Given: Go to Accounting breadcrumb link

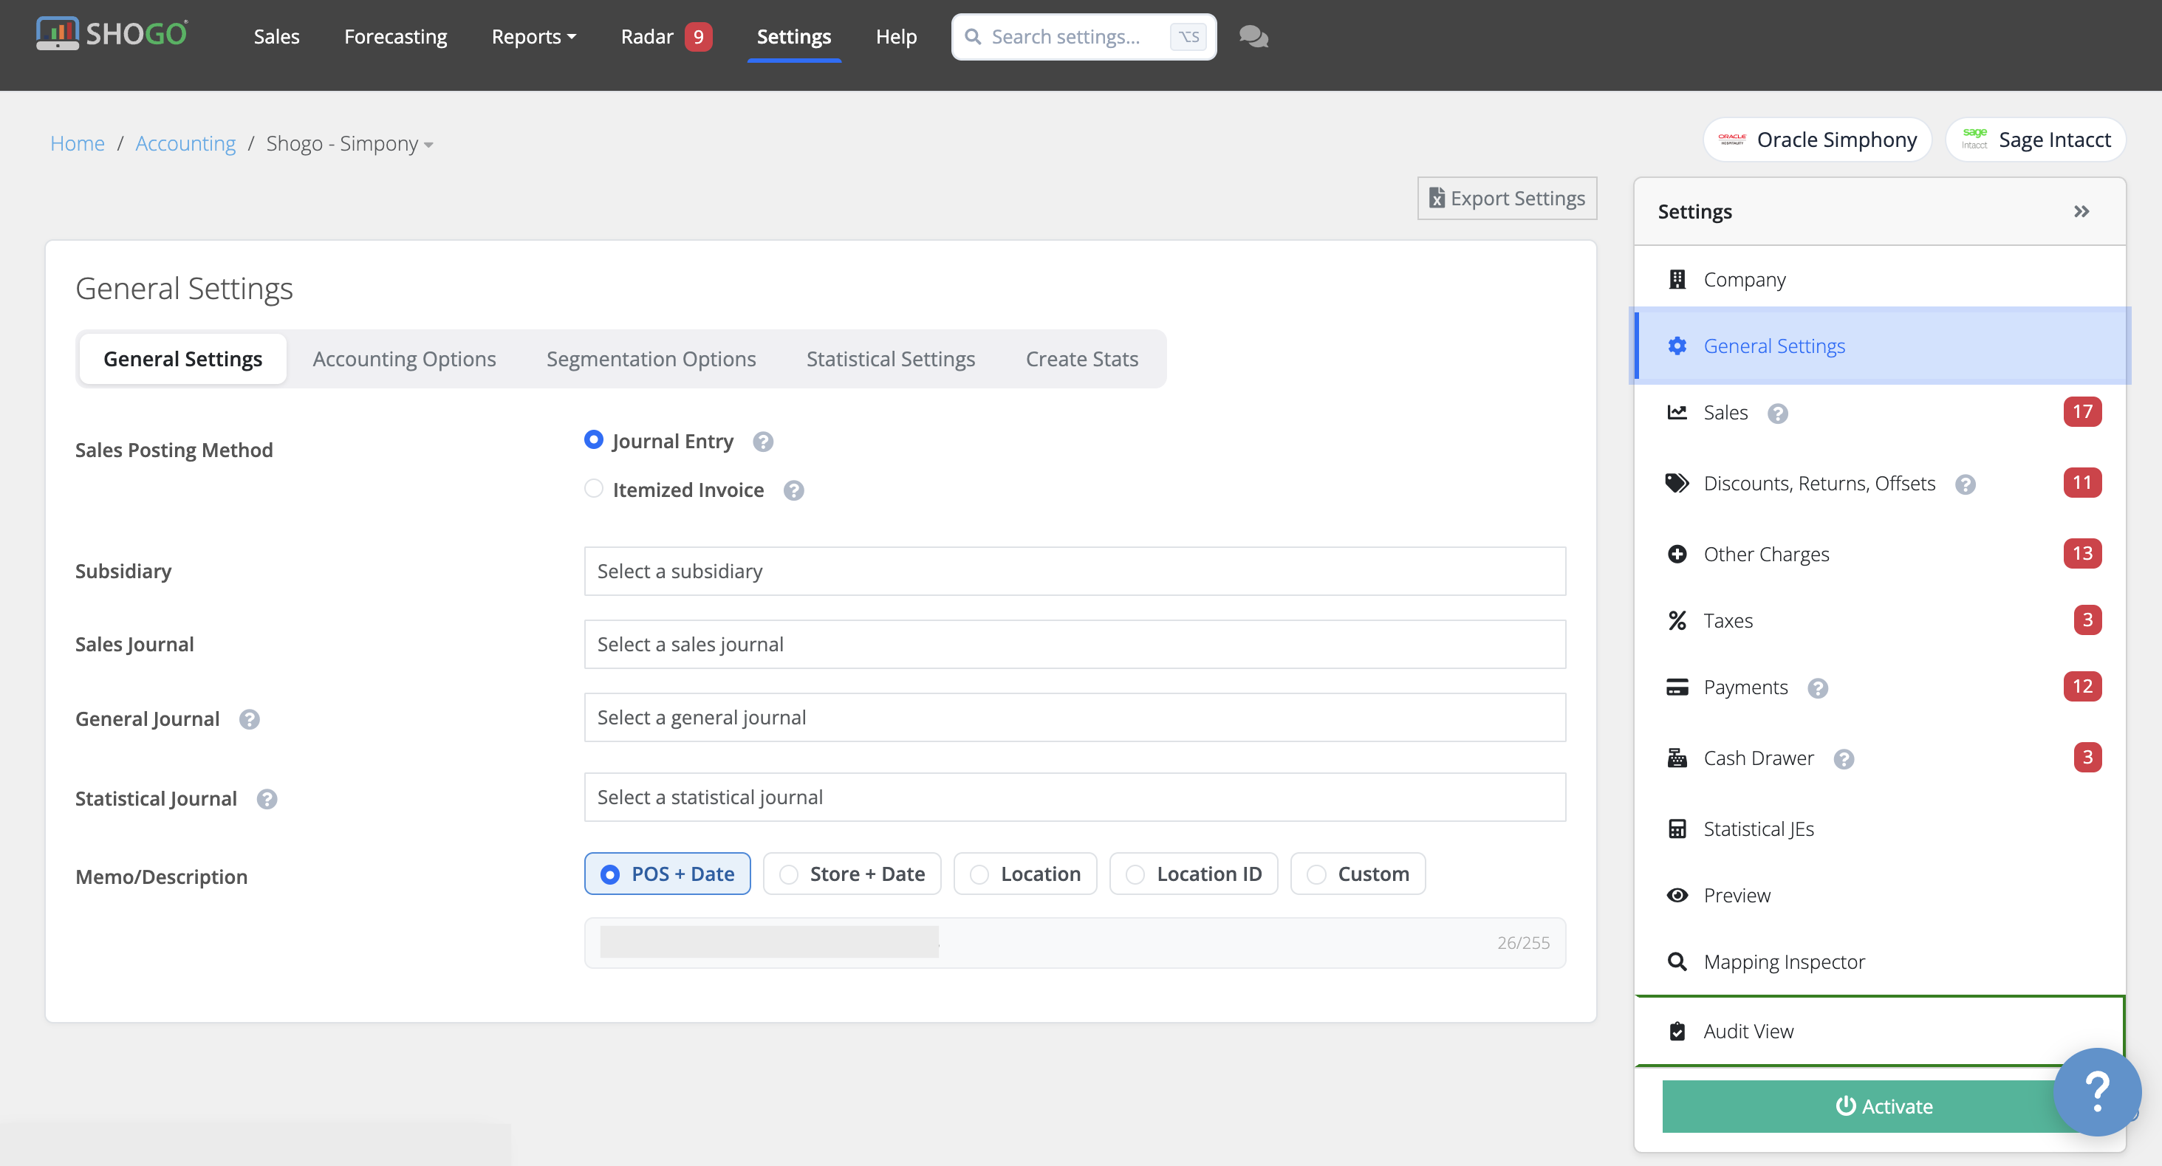Looking at the screenshot, I should (x=185, y=143).
